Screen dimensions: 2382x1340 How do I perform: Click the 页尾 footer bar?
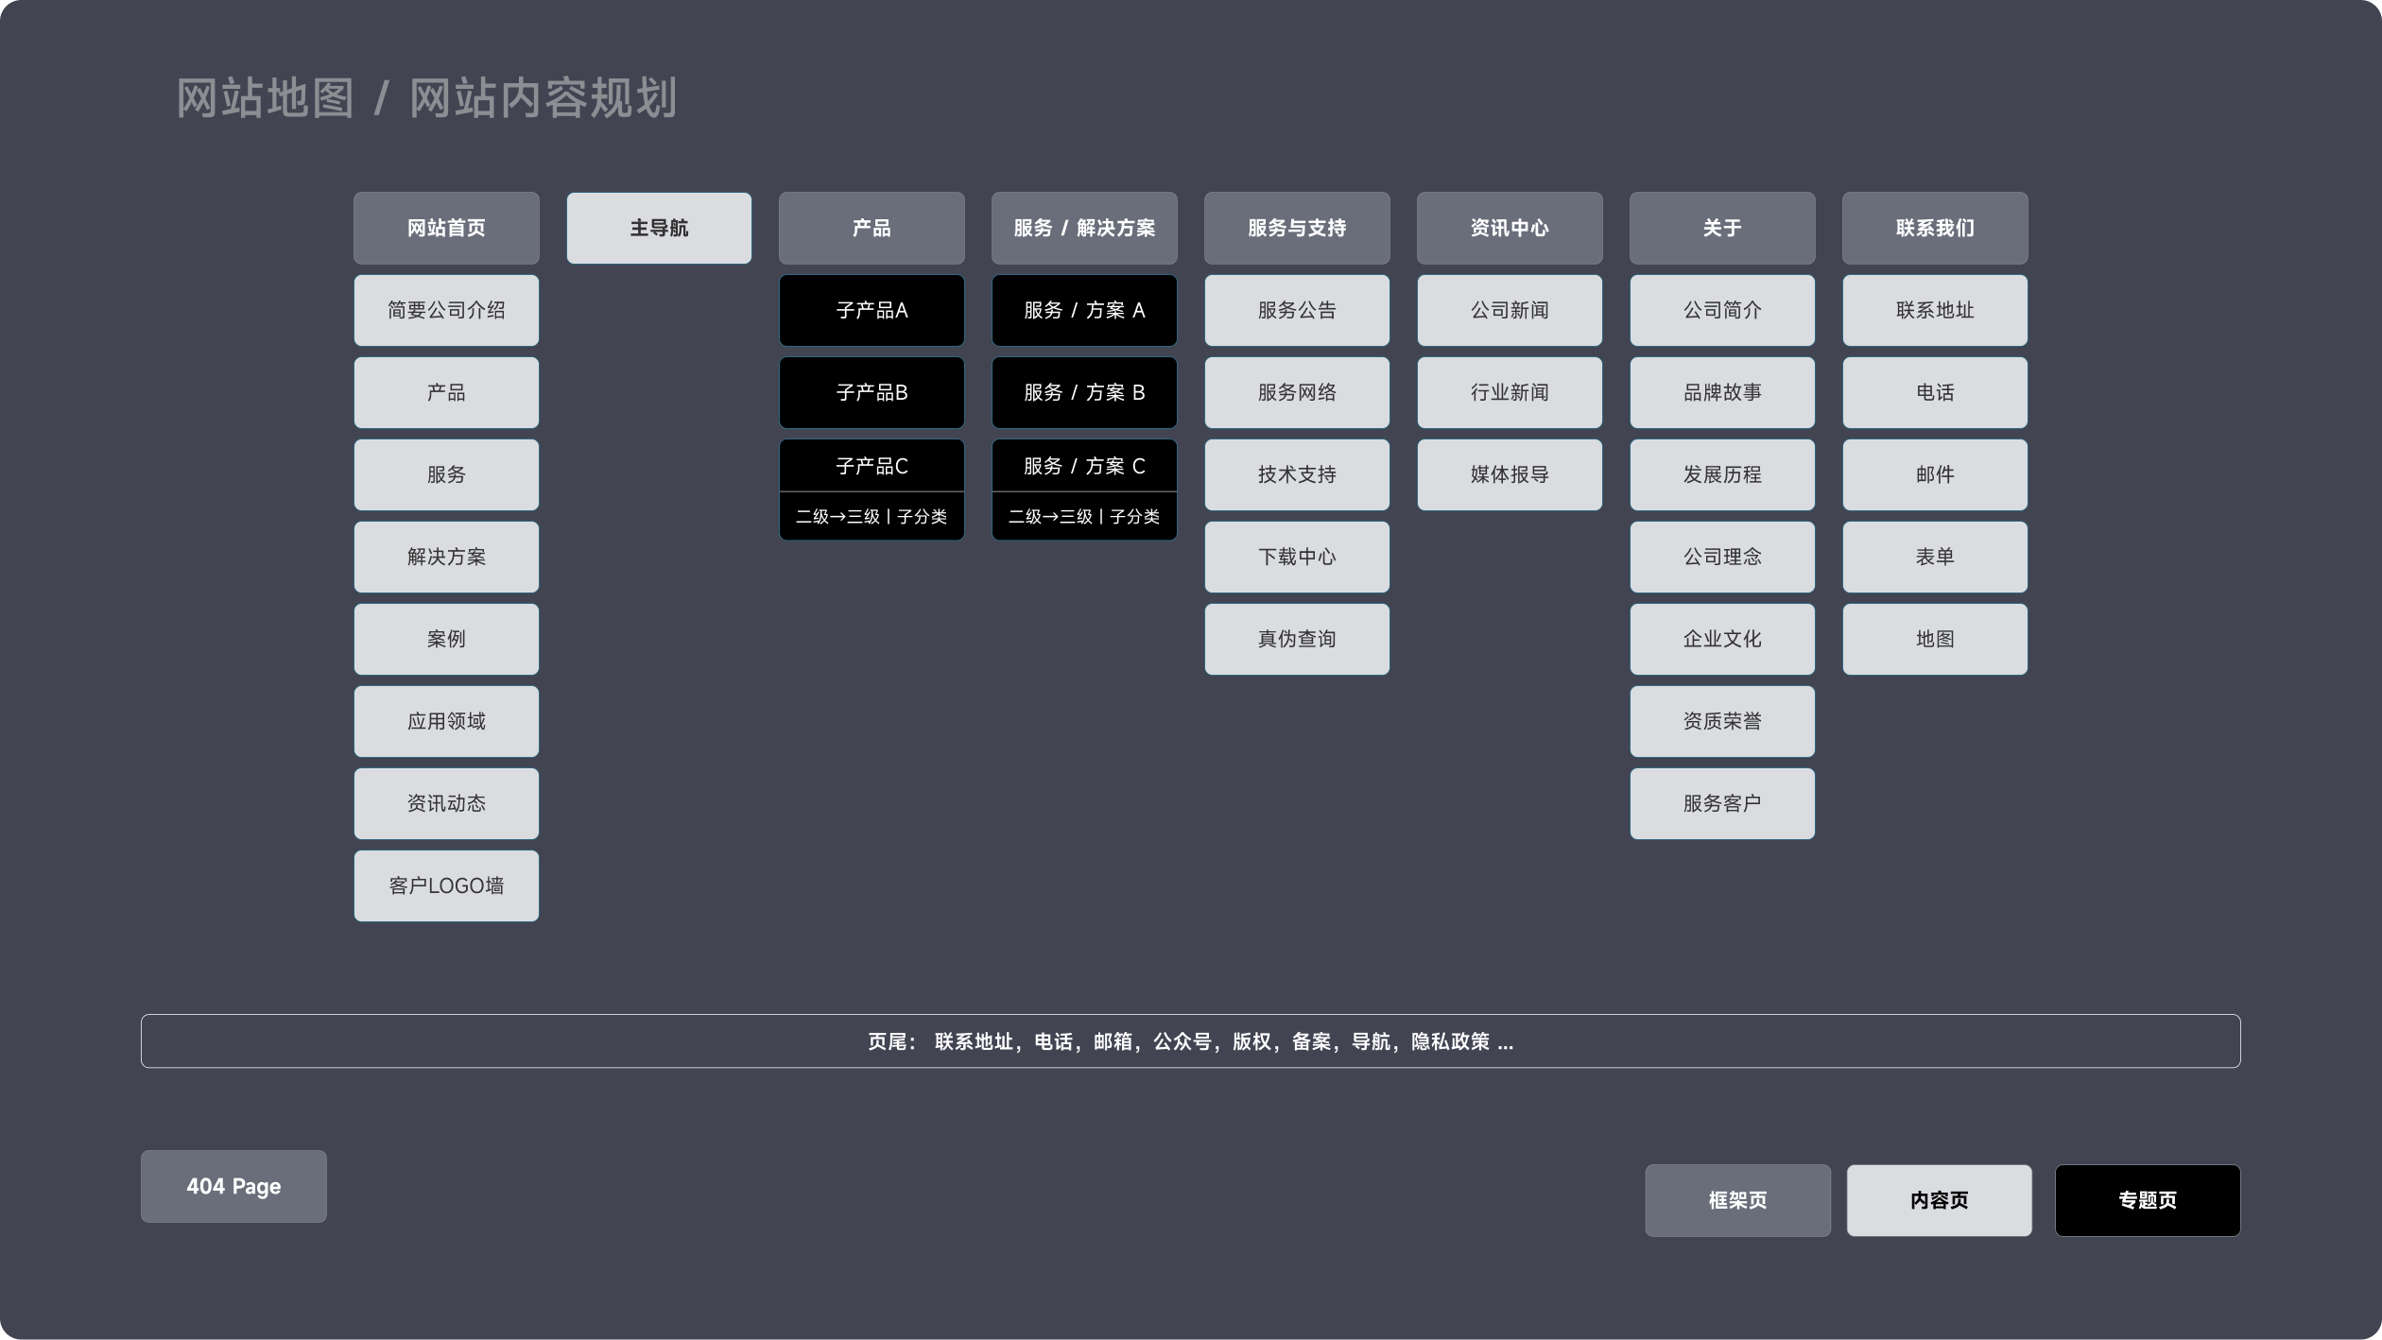coord(1190,1041)
